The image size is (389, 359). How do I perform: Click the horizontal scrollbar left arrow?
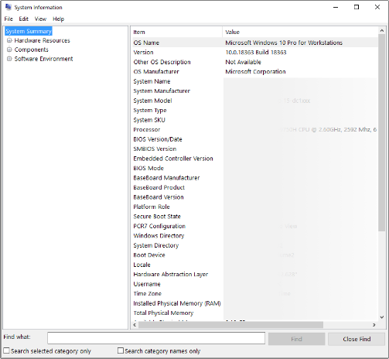[135, 325]
